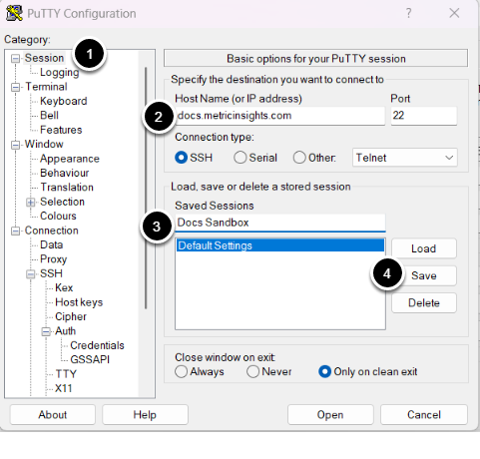
Task: Save the Docs Sandbox session
Action: [x=424, y=275]
